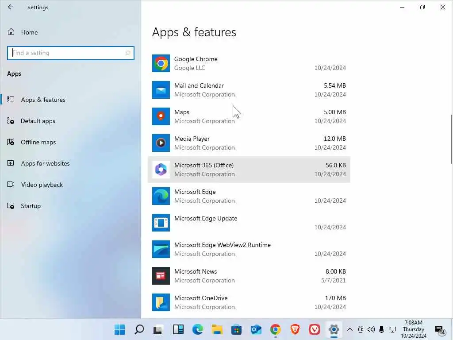Open taskbar Search
This screenshot has height=340, width=453.
pos(139,329)
